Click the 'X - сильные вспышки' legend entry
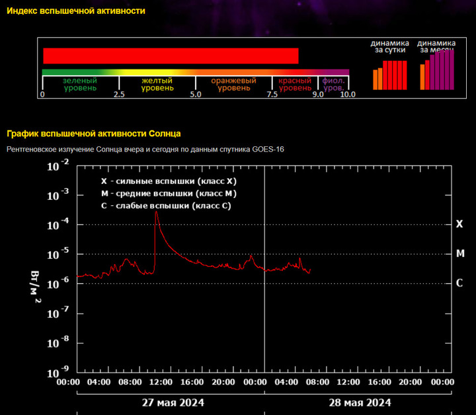The image size is (476, 415). (x=168, y=181)
